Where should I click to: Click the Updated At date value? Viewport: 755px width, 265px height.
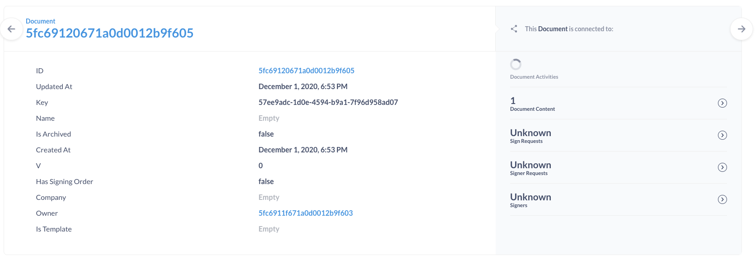pos(303,86)
